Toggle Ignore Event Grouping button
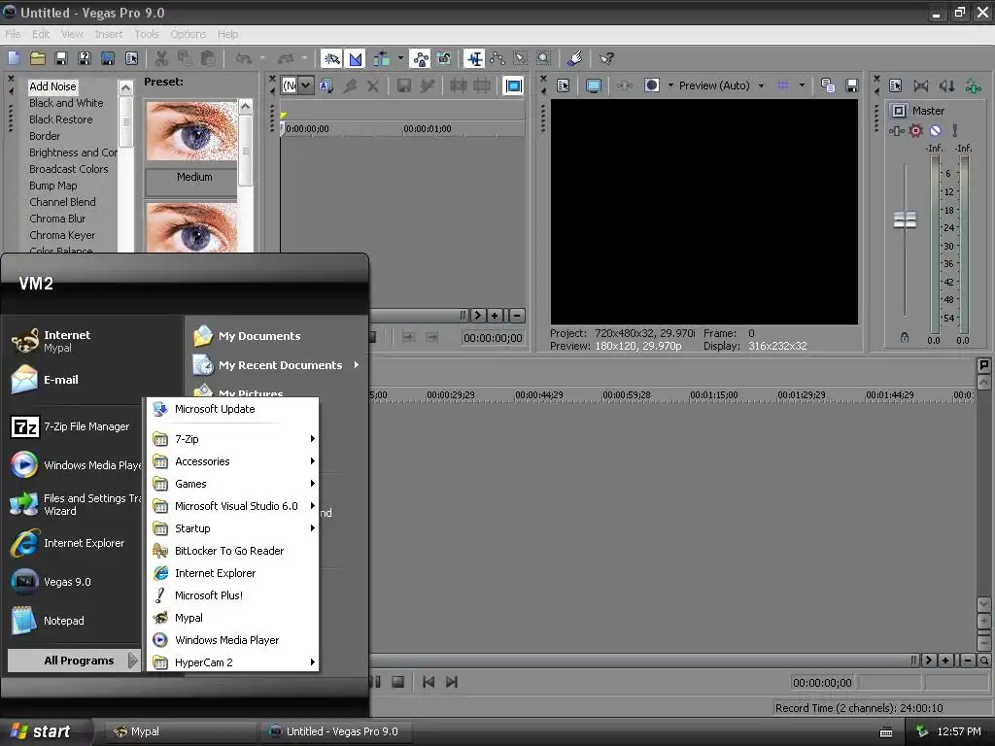The height and width of the screenshot is (746, 995). [x=443, y=59]
